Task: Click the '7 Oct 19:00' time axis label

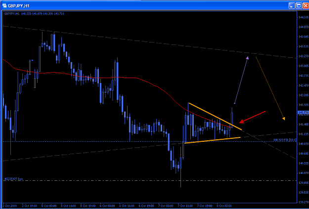Action: pyautogui.click(x=205, y=206)
